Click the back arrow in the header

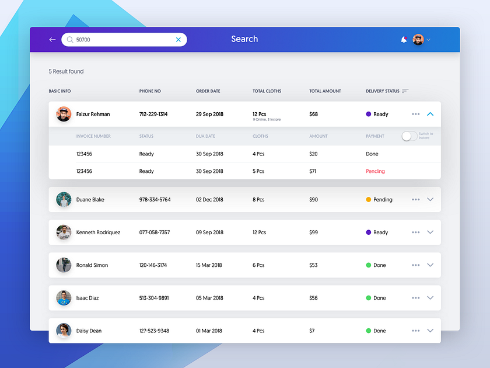coord(52,39)
